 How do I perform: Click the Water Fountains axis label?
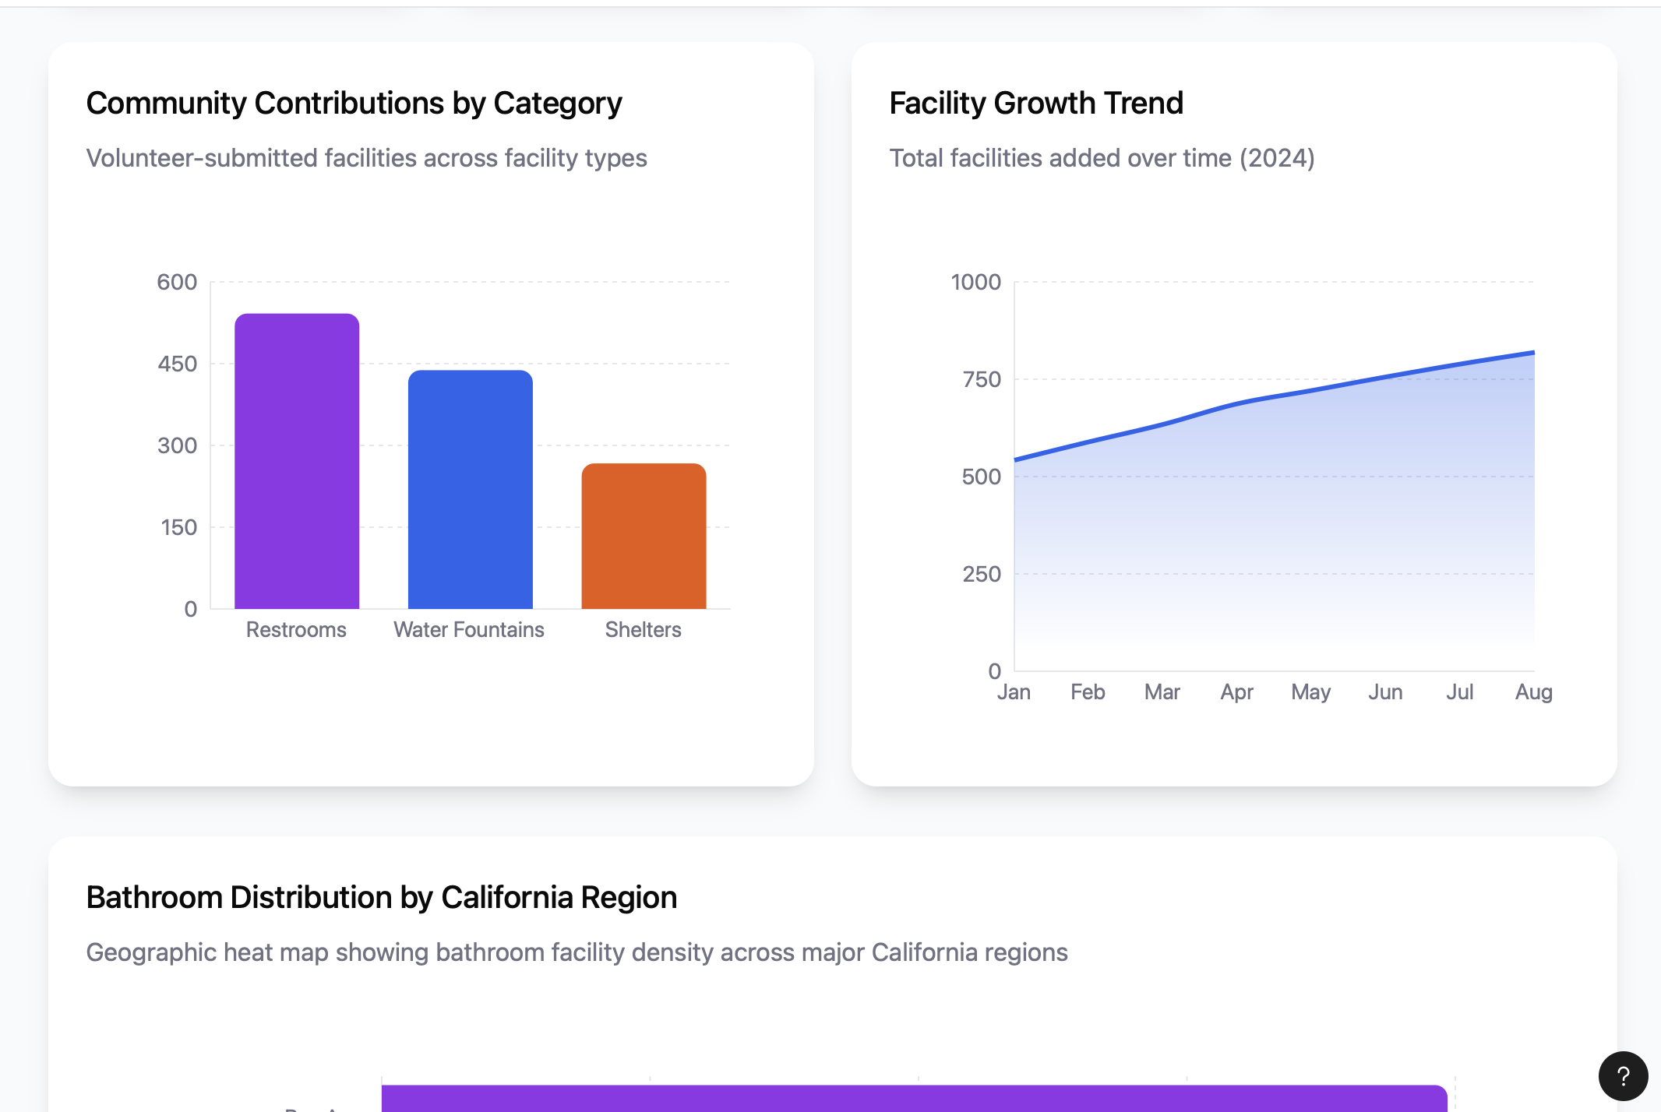tap(469, 629)
